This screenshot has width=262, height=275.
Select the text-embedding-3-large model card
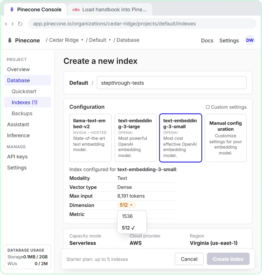point(135,138)
